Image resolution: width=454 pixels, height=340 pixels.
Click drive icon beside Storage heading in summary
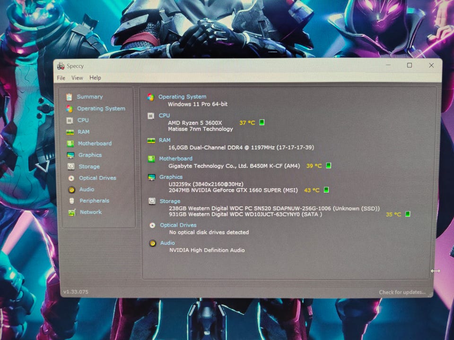click(152, 201)
